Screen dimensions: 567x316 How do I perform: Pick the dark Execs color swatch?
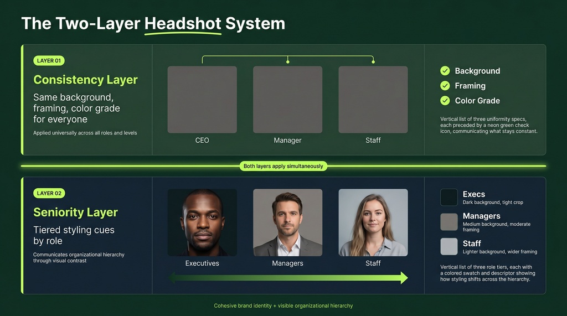[x=449, y=198]
